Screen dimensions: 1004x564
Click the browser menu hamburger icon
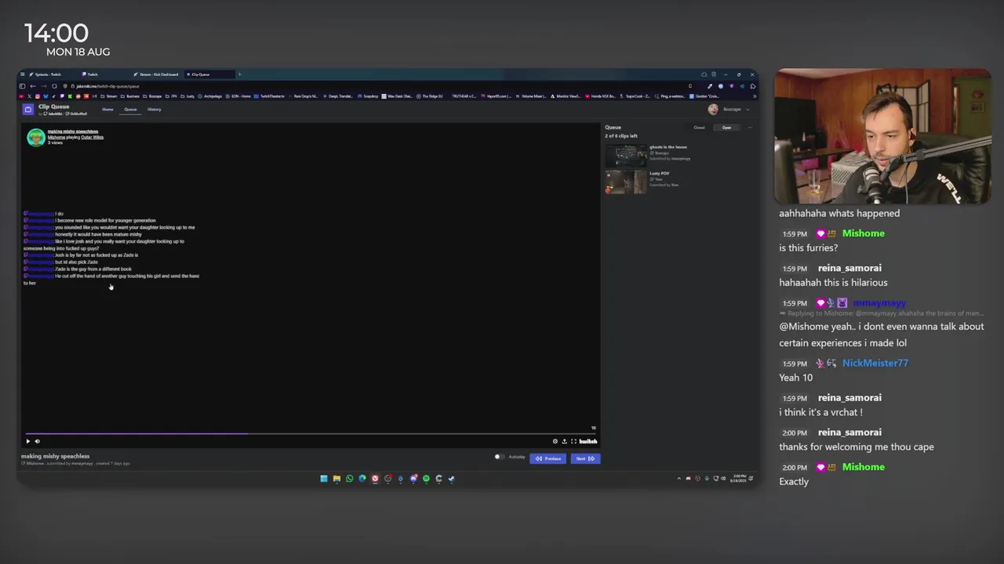pyautogui.click(x=22, y=74)
